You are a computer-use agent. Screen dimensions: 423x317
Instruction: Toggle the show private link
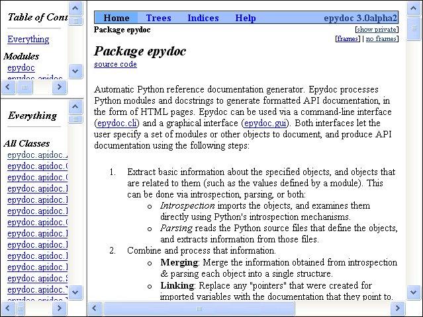click(x=377, y=30)
